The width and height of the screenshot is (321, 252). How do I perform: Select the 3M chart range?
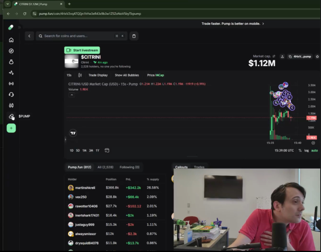pos(91,150)
